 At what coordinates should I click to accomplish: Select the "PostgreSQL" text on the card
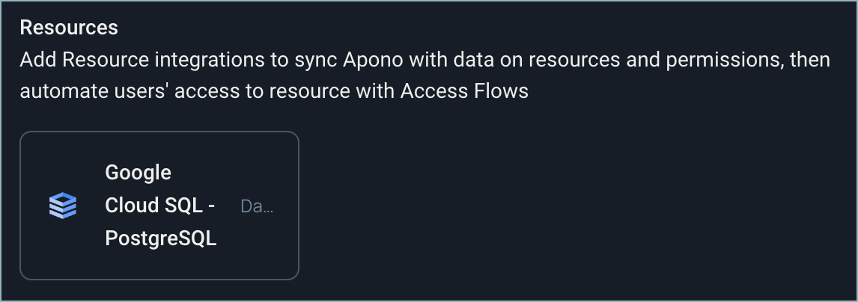click(161, 239)
